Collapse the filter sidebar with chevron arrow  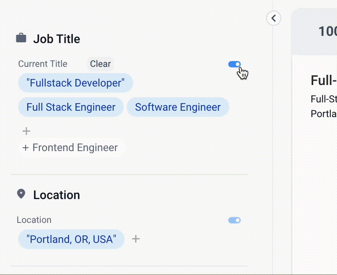(x=274, y=18)
